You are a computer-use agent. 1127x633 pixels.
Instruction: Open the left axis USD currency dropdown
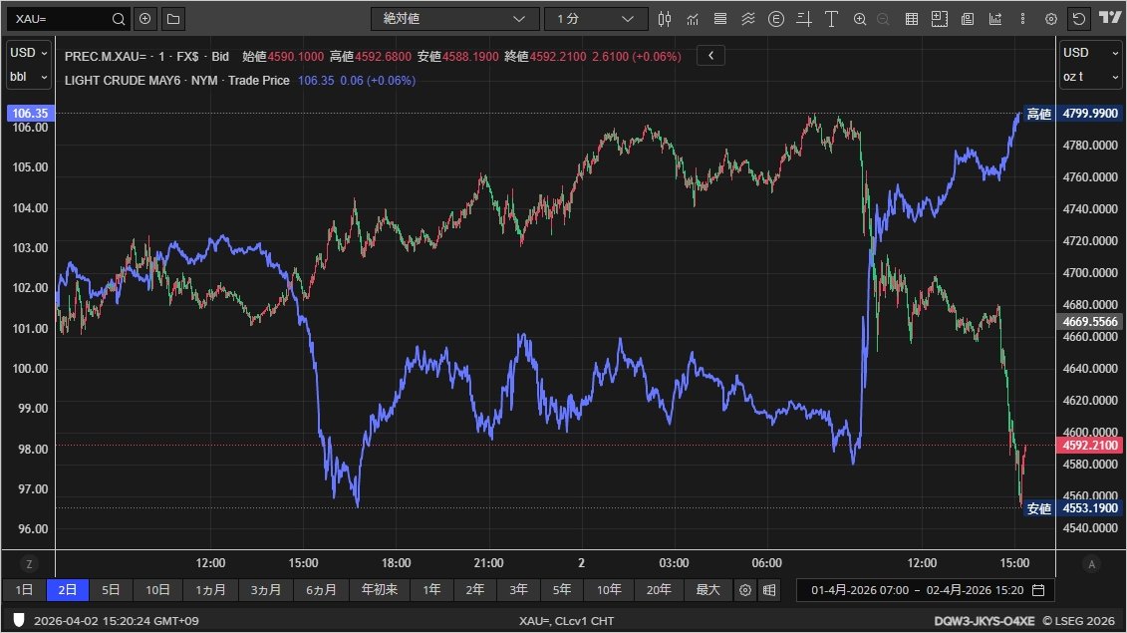pos(29,53)
